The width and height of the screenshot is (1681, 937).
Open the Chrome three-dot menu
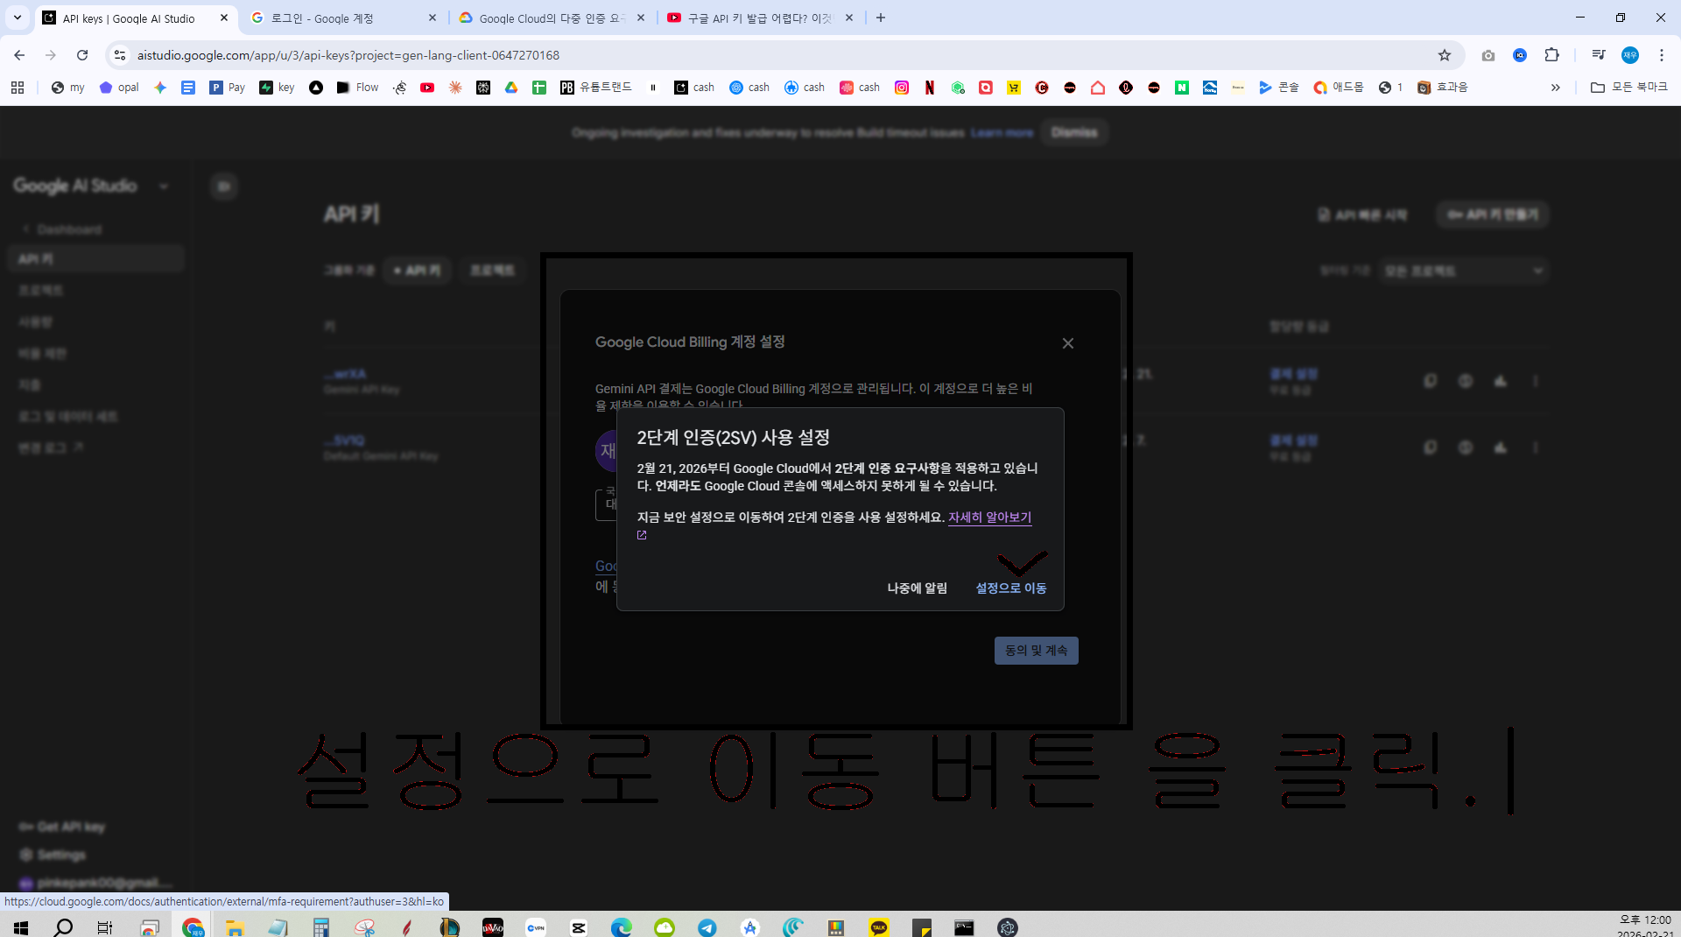tap(1661, 55)
